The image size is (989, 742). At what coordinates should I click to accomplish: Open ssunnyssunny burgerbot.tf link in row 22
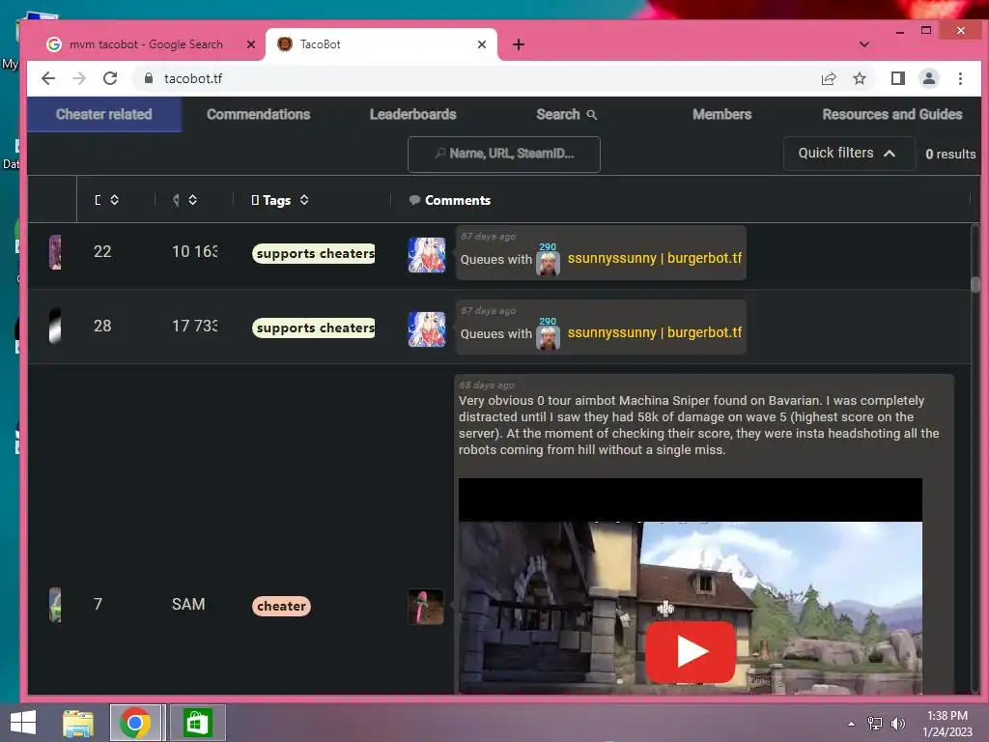654,258
